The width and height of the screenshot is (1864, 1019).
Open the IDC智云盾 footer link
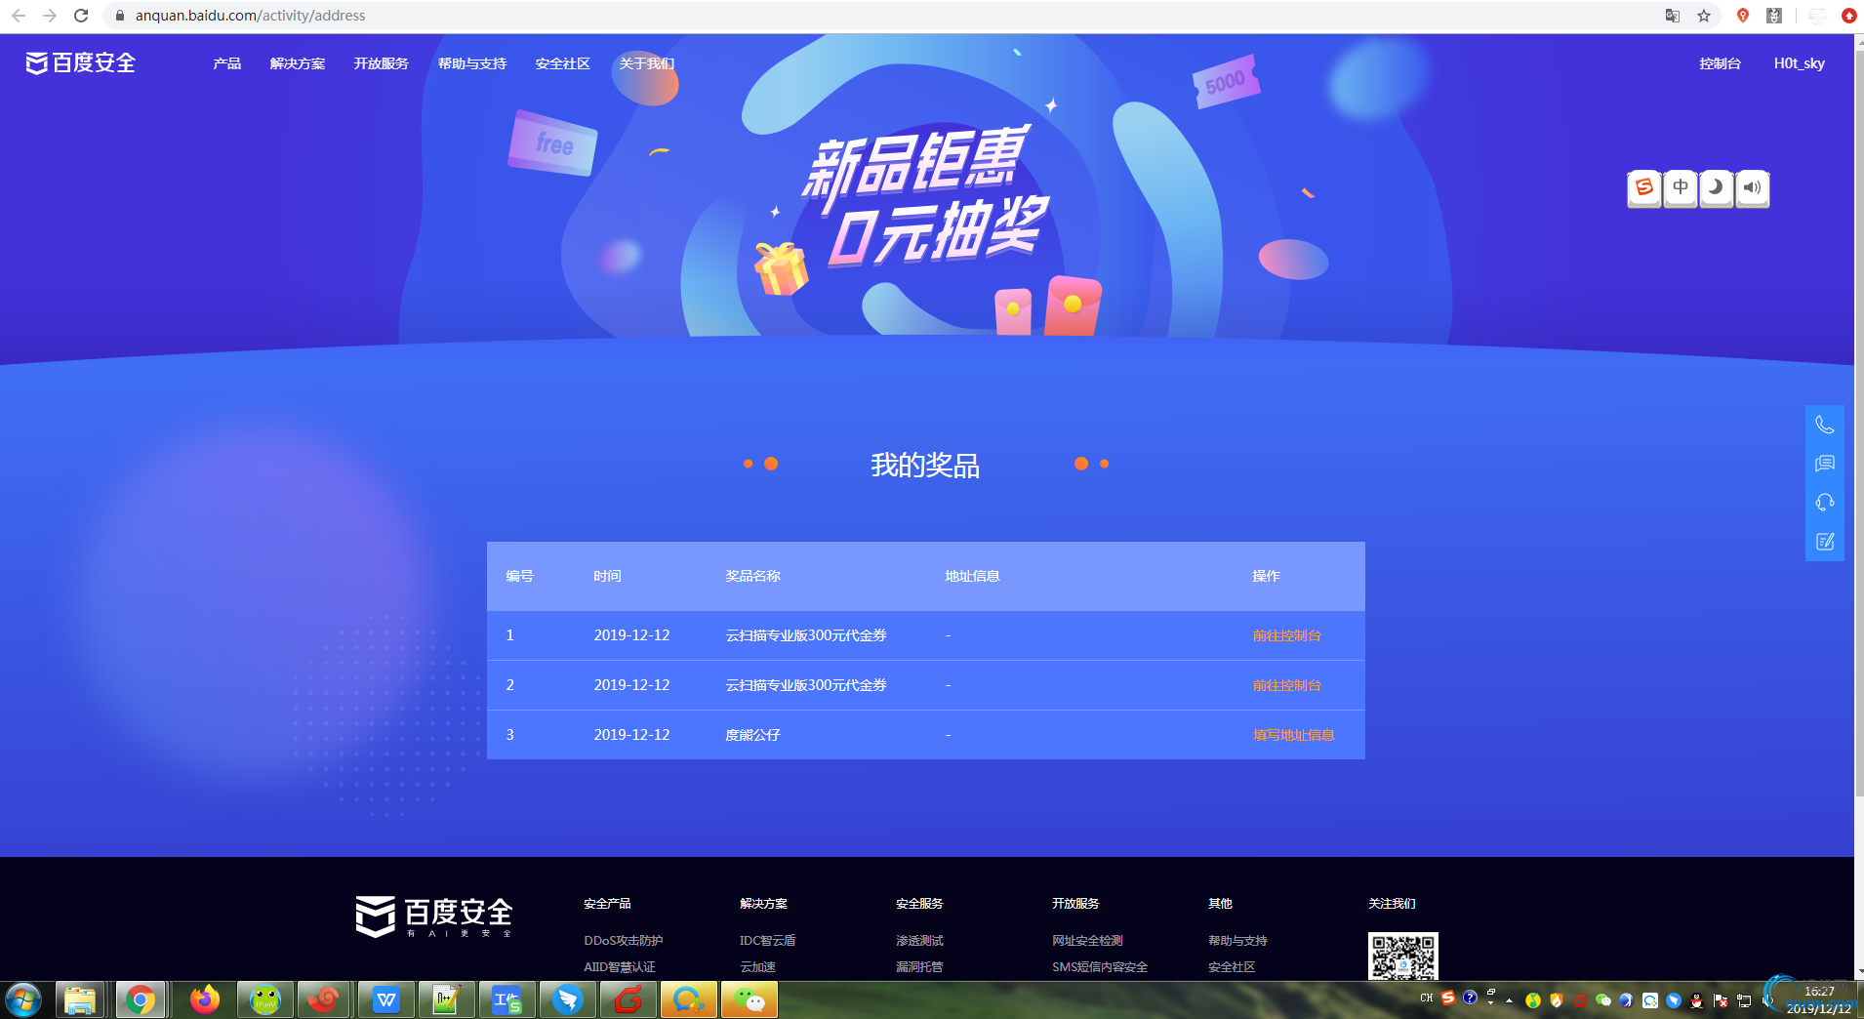tap(768, 941)
